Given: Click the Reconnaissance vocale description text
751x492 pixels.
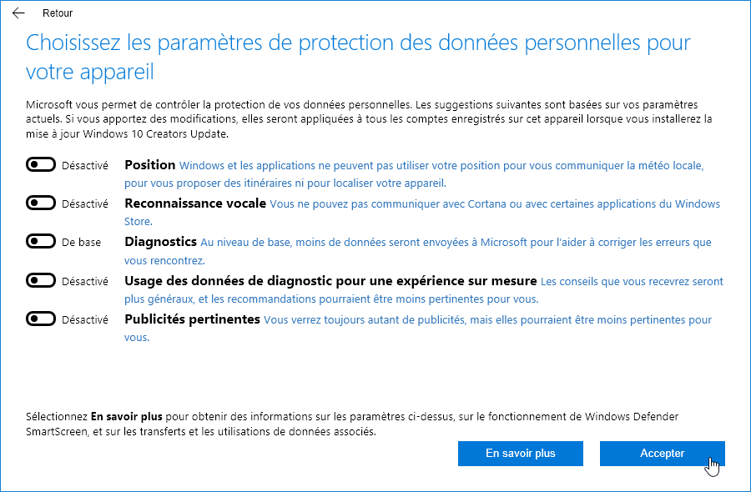Looking at the screenshot, I should (422, 213).
